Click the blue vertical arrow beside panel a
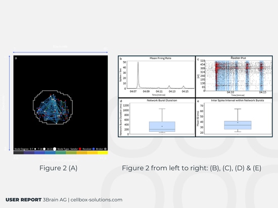Viewport: 278px width, 208px height. point(10,103)
